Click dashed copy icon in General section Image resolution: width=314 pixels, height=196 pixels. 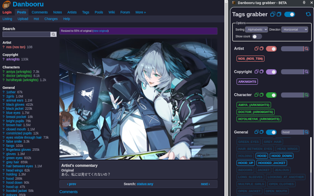pos(257,132)
